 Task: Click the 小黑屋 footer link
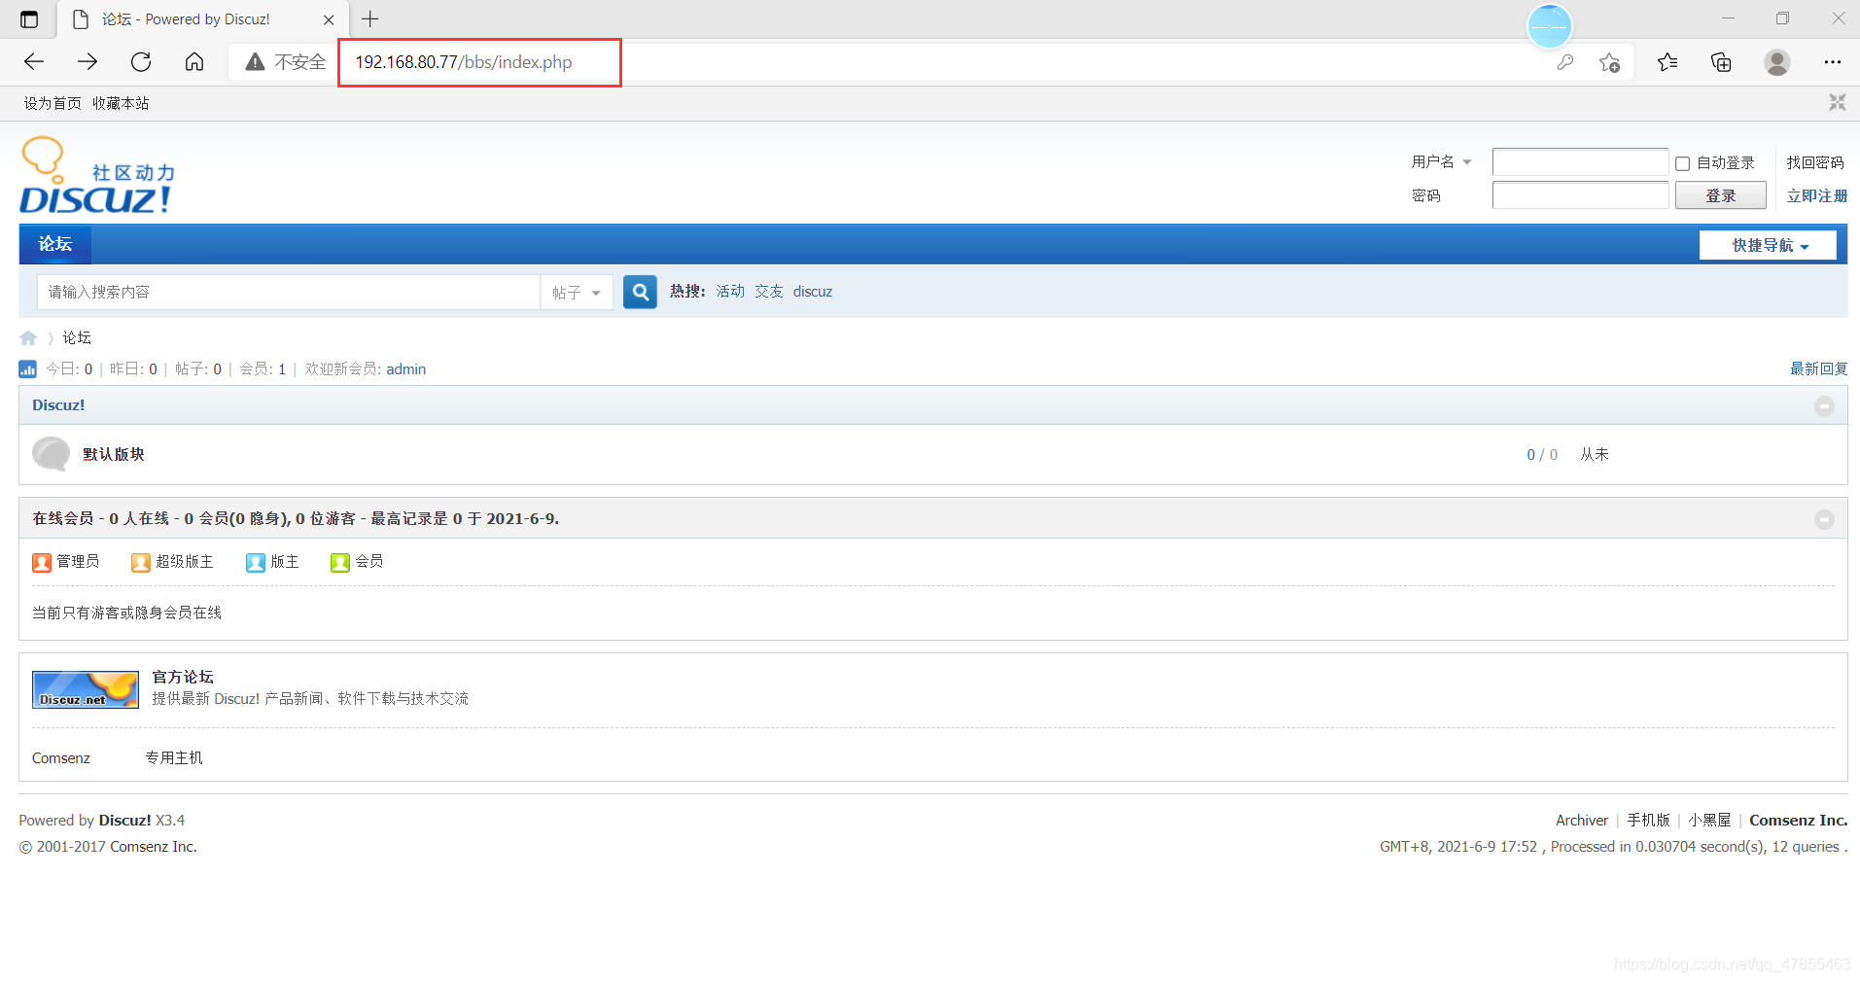tap(1710, 821)
